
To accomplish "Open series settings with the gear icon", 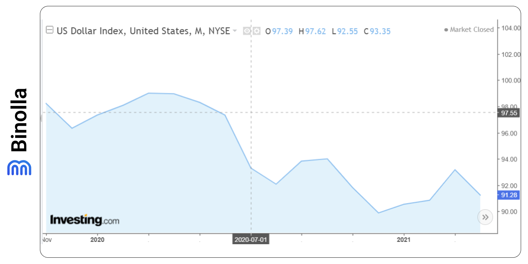I will 256,31.
